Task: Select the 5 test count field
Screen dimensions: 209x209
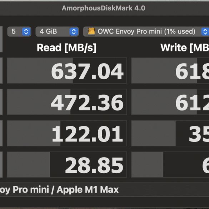Action: pyautogui.click(x=19, y=31)
